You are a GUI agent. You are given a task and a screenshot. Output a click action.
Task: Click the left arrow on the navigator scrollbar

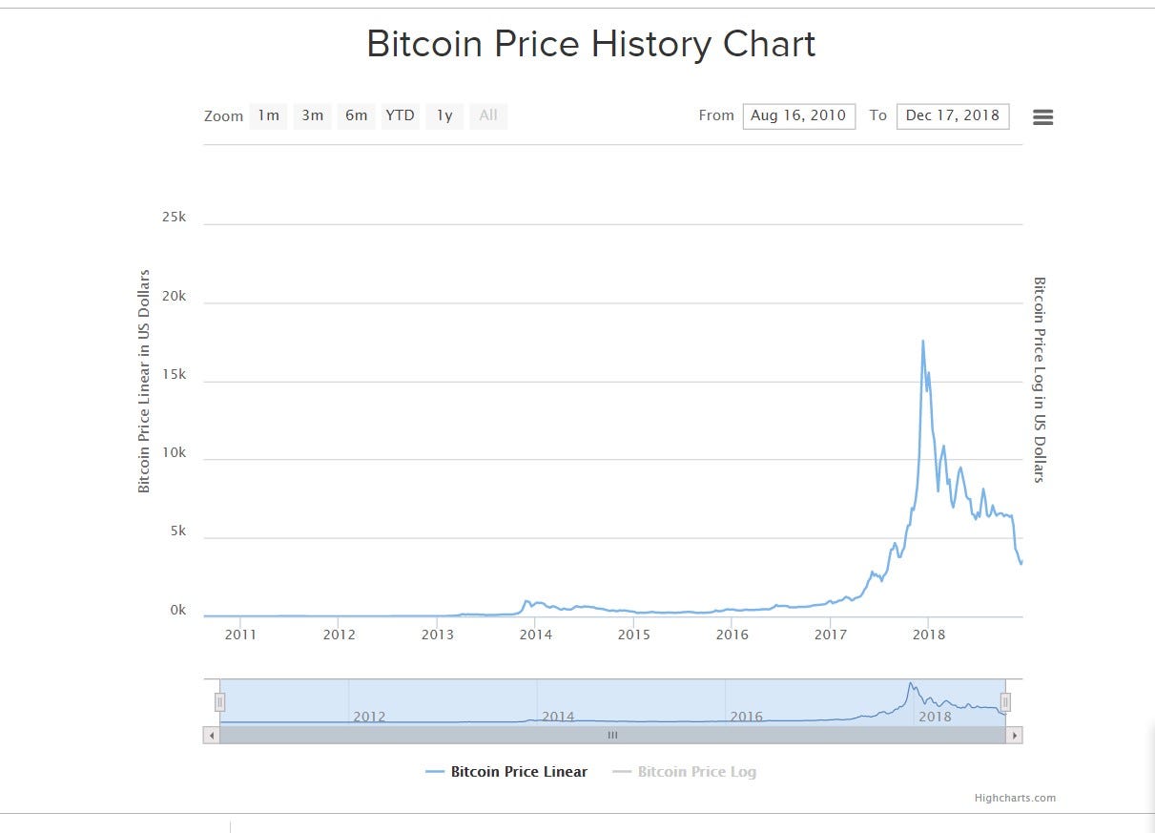tap(210, 735)
